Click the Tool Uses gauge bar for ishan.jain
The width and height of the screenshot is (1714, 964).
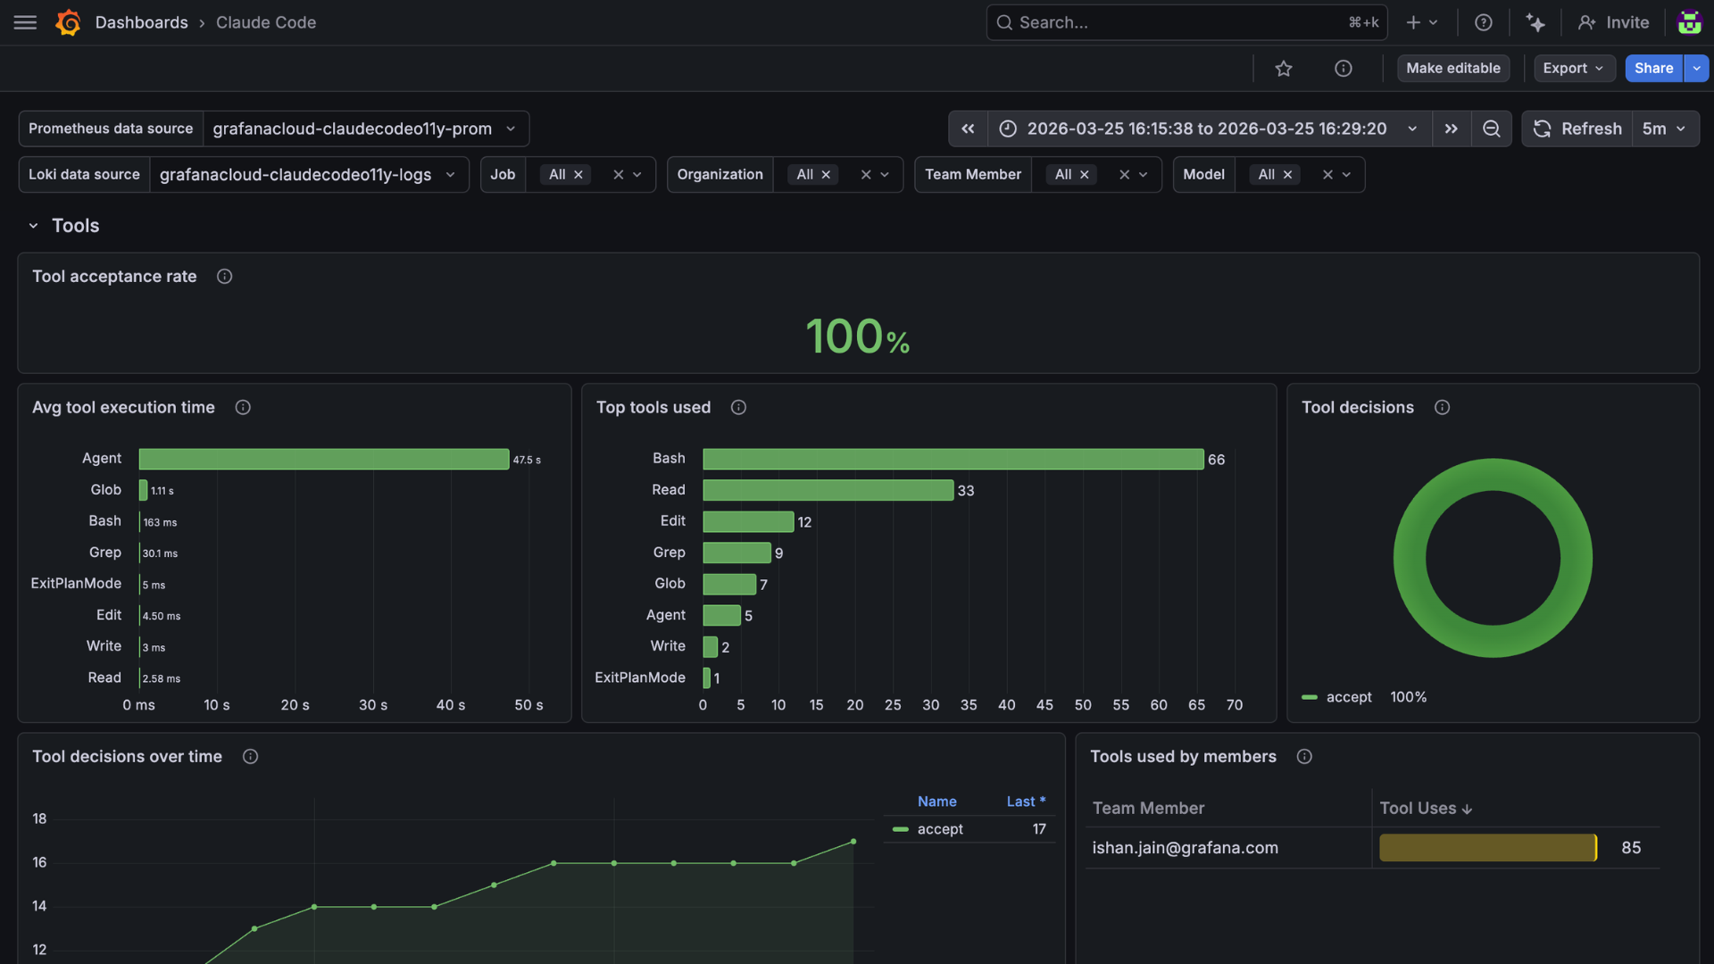click(x=1487, y=848)
